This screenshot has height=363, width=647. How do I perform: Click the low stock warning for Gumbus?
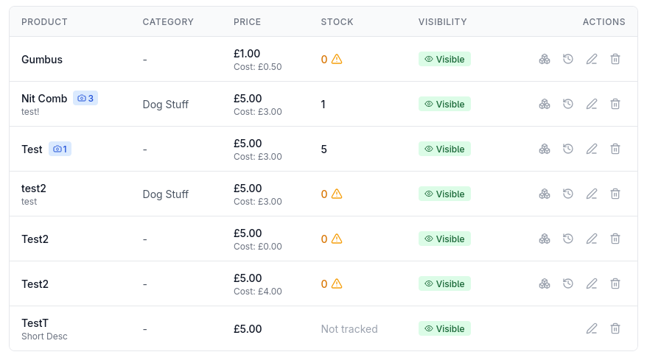coord(337,59)
